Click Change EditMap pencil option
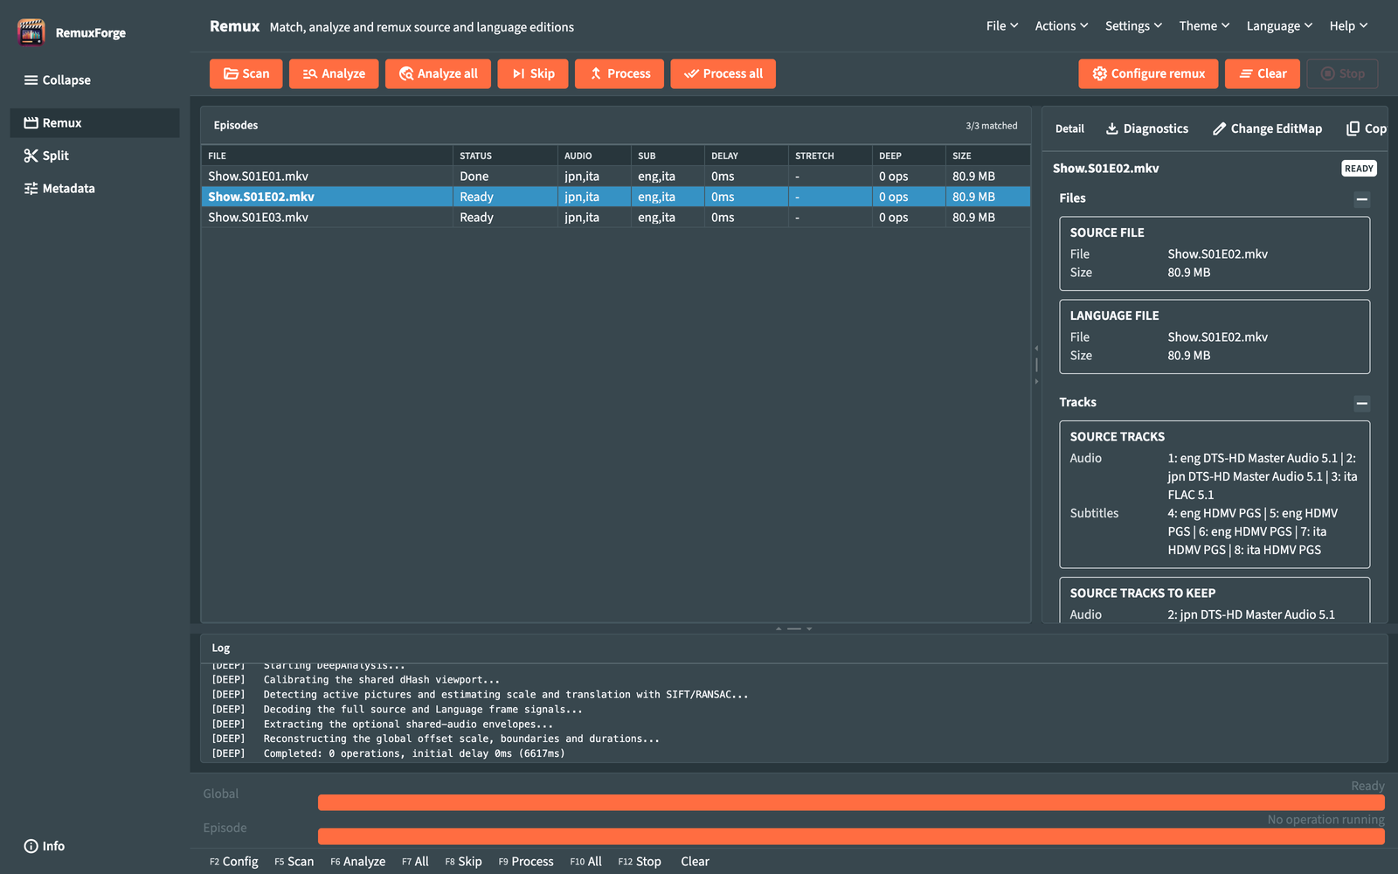The height and width of the screenshot is (874, 1398). click(1267, 128)
